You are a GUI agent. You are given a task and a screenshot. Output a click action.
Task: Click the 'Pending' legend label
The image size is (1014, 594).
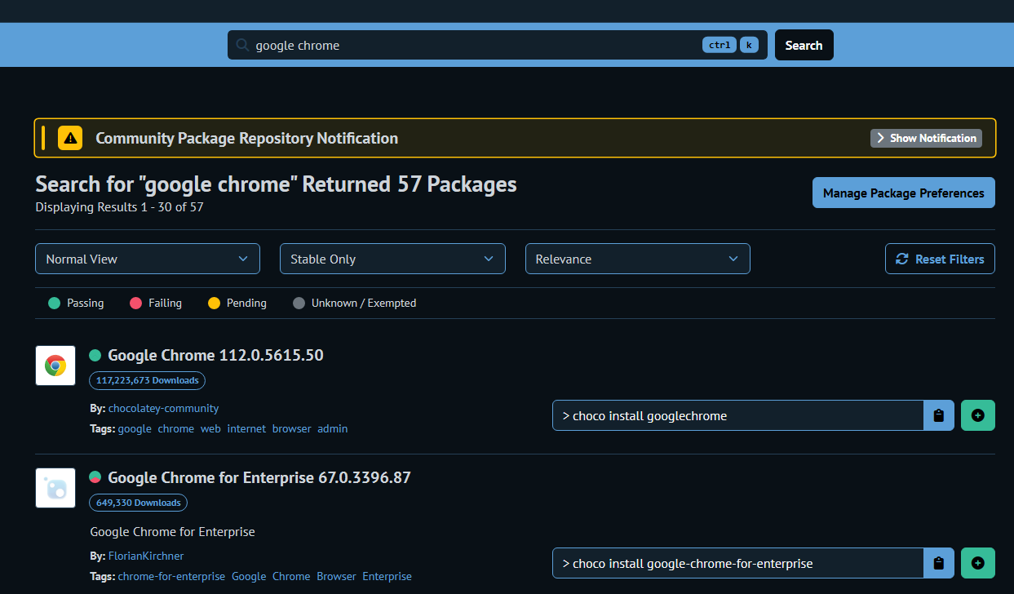pyautogui.click(x=246, y=303)
